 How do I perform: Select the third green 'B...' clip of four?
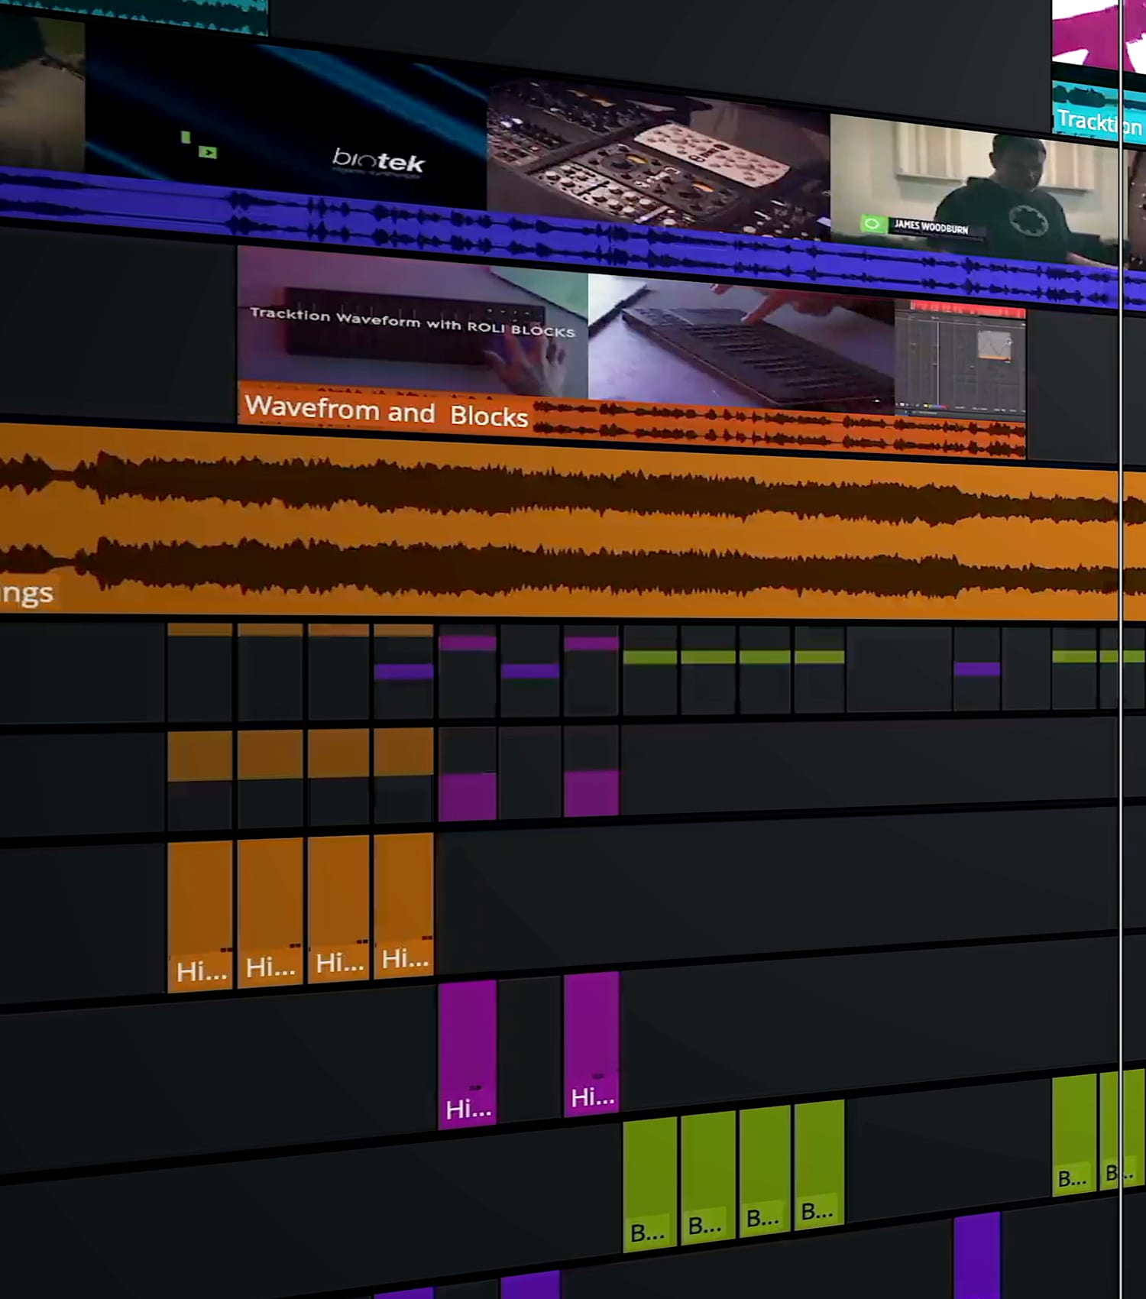tap(765, 1171)
